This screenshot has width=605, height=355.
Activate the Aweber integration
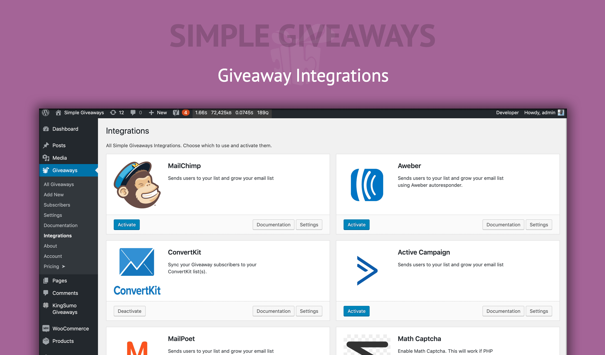[356, 224]
